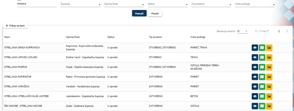Open Prikaz na karti map view
The height and width of the screenshot is (111, 294).
click(16, 26)
